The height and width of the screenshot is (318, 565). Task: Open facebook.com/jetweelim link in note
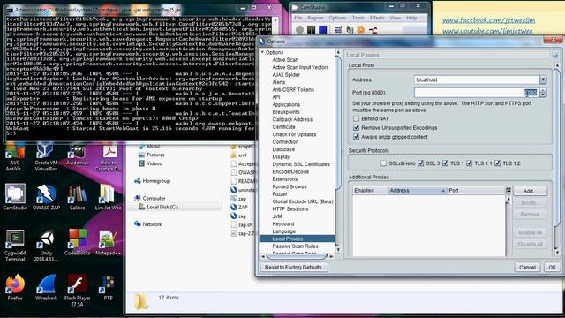488,20
